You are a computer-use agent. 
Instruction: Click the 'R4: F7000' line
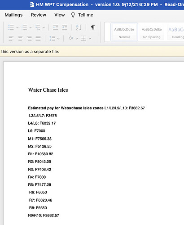(x=37, y=177)
